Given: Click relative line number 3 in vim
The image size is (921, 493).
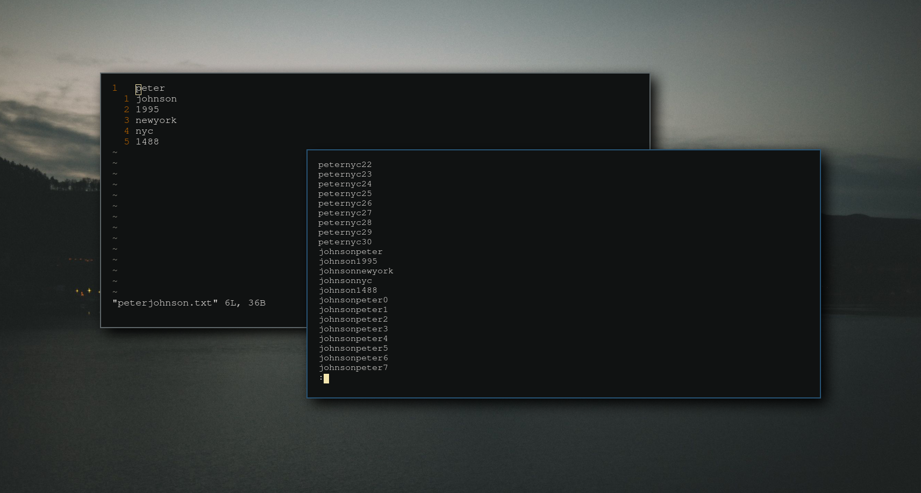Looking at the screenshot, I should tap(126, 120).
